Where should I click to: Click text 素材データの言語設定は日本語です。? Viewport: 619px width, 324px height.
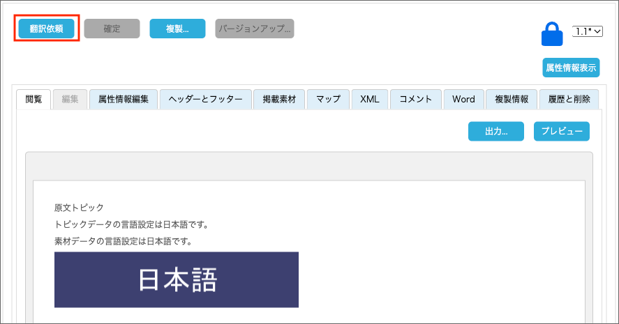pos(123,241)
